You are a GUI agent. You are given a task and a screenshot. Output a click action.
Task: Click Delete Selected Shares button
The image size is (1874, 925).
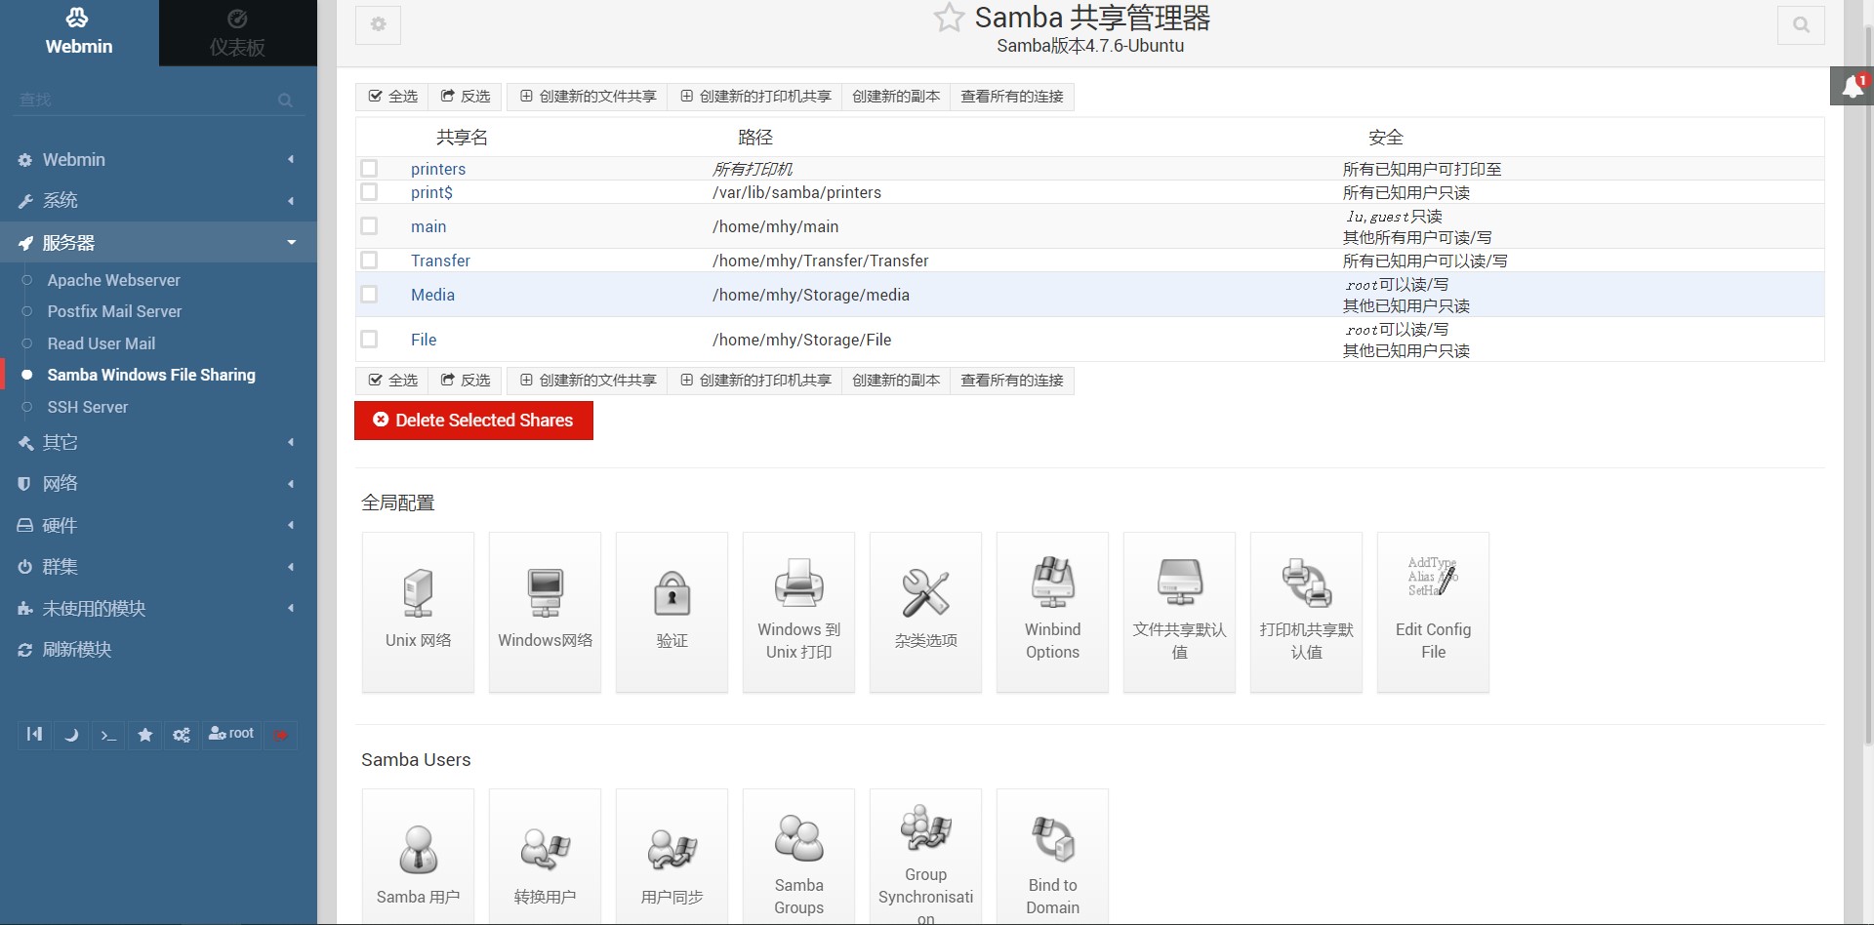click(473, 421)
